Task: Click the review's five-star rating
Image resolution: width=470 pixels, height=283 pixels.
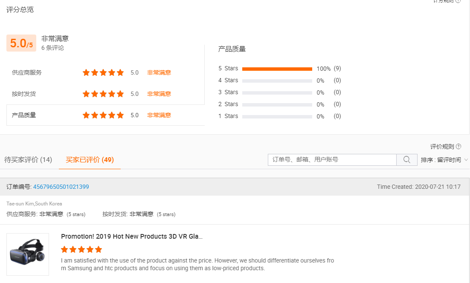Action: [81, 249]
